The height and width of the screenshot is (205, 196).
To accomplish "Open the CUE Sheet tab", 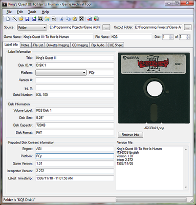I will point(115,45).
